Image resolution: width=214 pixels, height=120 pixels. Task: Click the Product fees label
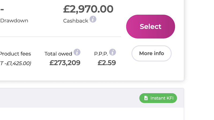pyautogui.click(x=15, y=54)
